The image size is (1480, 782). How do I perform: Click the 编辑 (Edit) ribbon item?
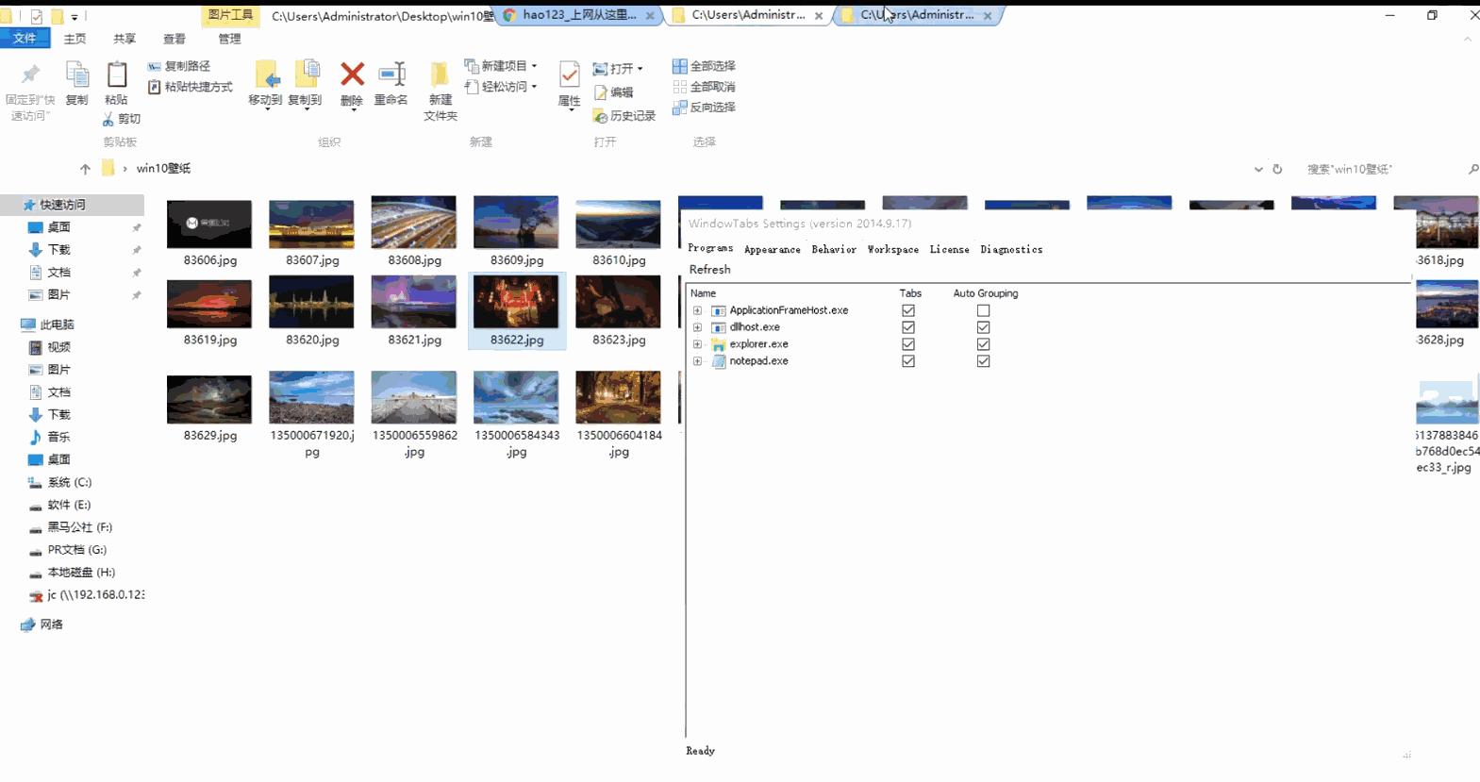point(613,92)
